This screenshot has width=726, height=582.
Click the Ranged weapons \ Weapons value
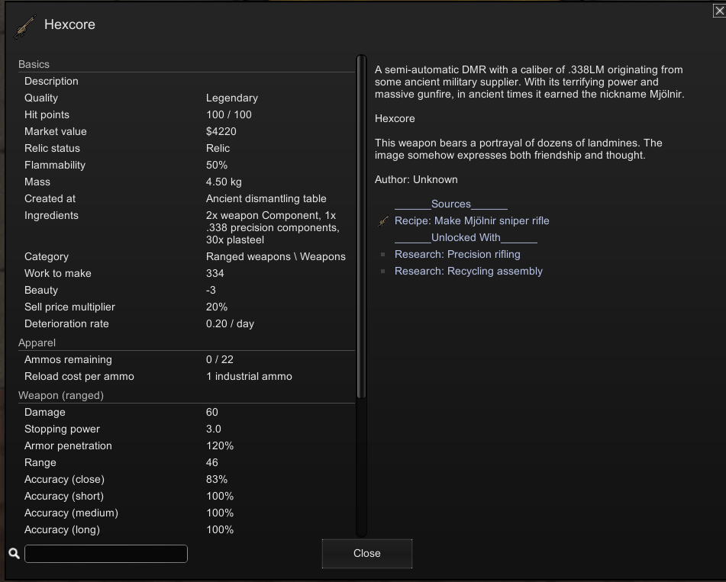click(276, 256)
